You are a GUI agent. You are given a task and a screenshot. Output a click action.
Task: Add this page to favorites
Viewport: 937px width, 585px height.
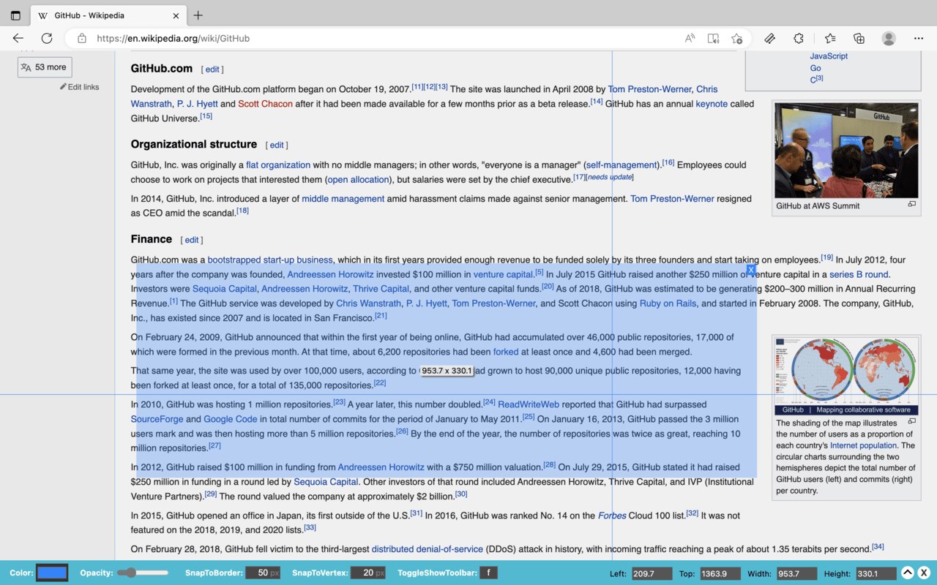pyautogui.click(x=736, y=38)
